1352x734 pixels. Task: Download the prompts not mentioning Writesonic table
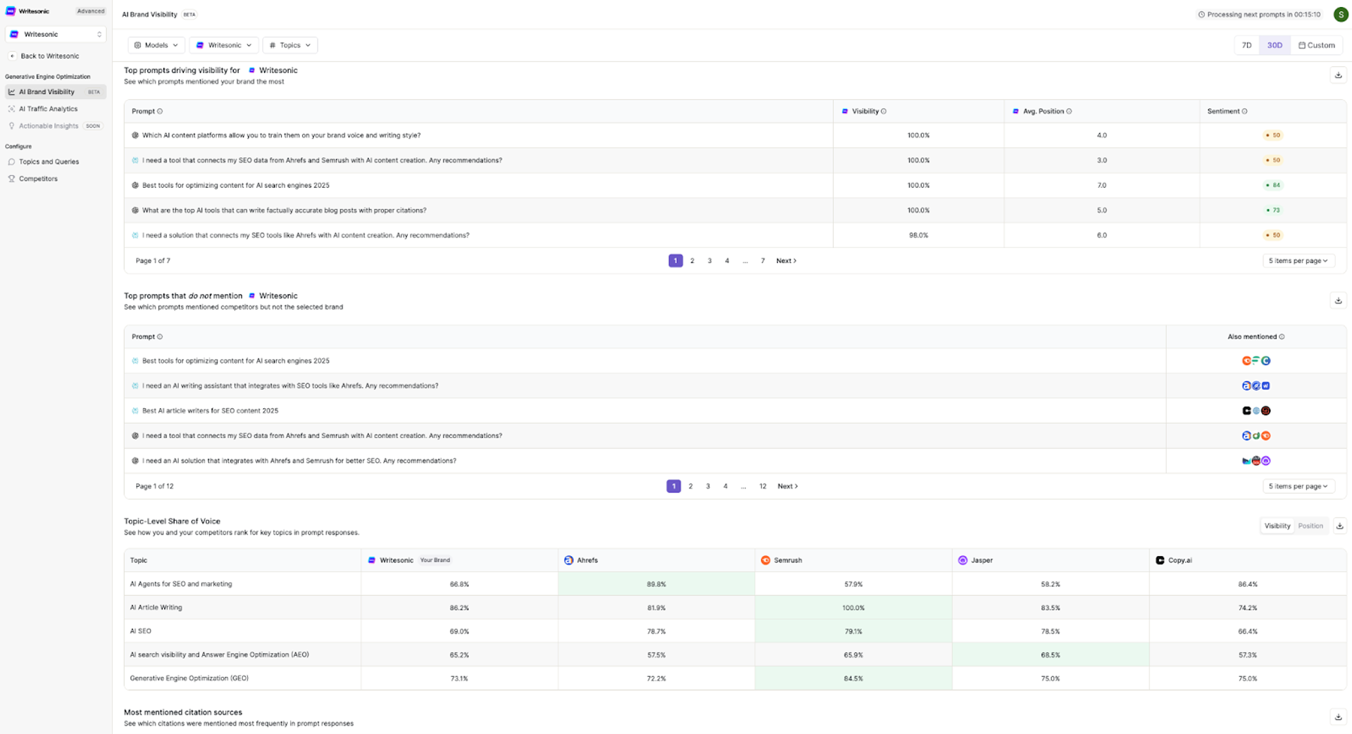(1338, 300)
